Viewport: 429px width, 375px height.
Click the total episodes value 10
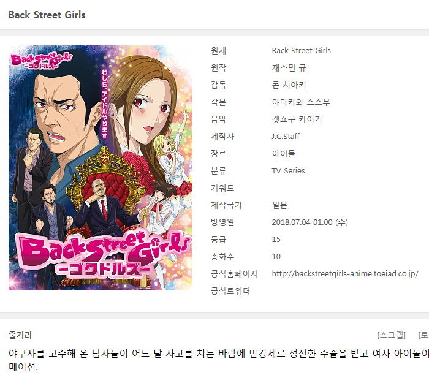click(276, 257)
